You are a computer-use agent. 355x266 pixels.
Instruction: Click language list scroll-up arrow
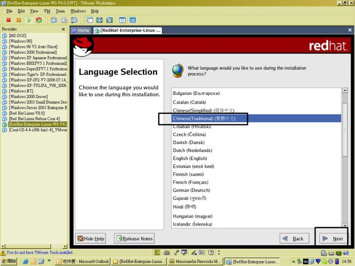coord(345,90)
